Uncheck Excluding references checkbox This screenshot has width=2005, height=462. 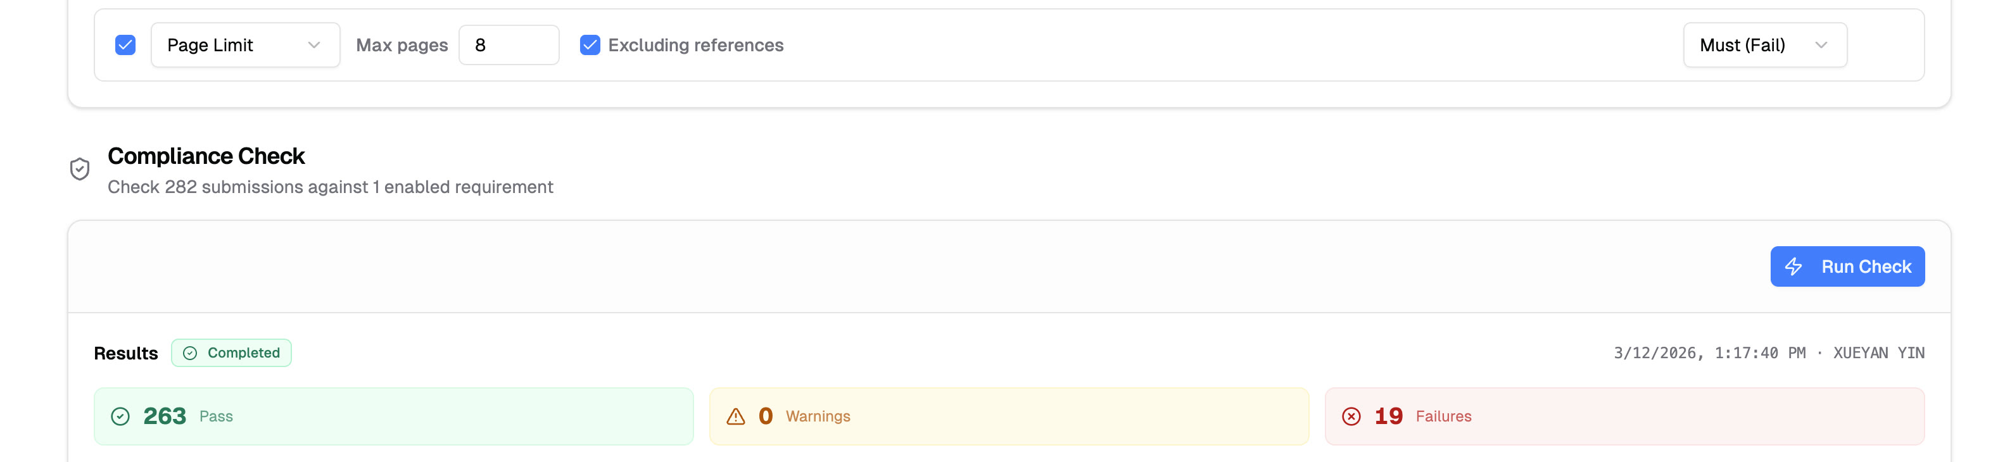click(590, 45)
